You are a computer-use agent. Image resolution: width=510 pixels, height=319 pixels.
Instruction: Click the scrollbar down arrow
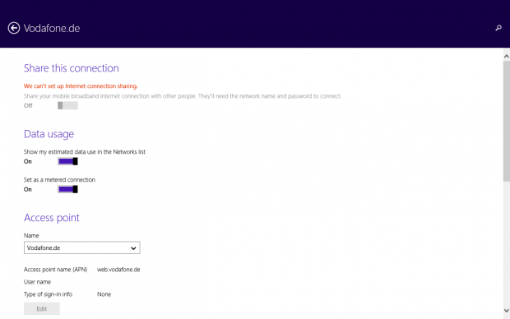507,311
